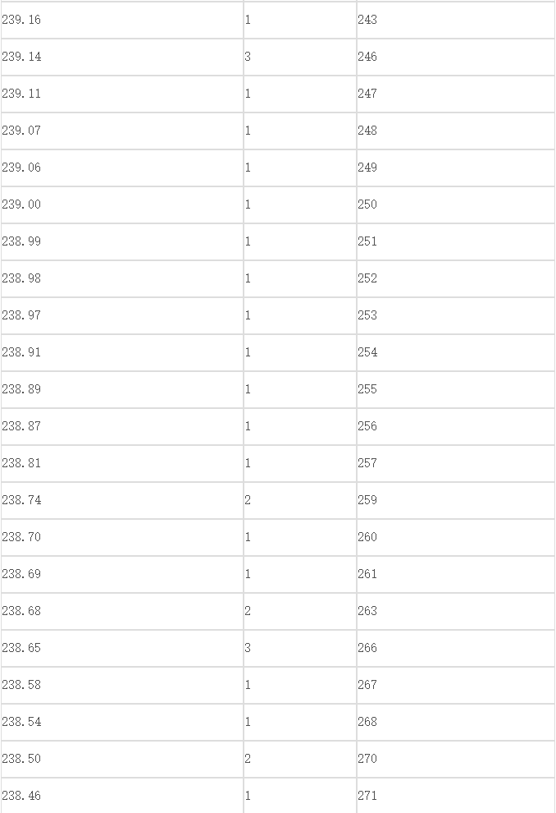
Task: Click the score cell 239.00
Action: pos(122,204)
